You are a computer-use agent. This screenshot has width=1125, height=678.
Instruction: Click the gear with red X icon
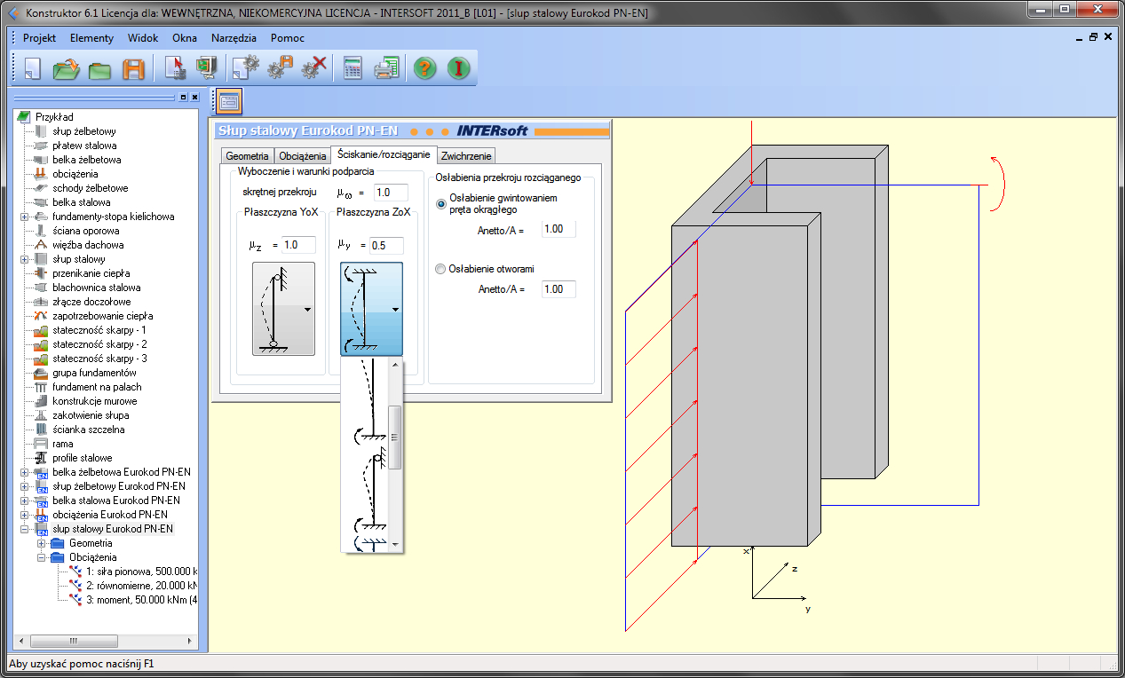click(x=314, y=68)
